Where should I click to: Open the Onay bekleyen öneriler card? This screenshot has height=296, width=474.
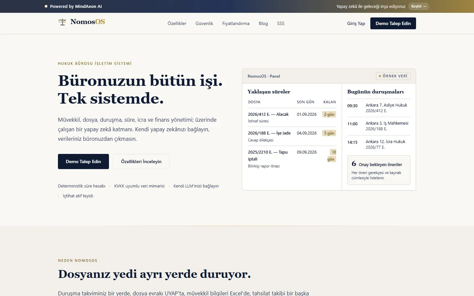(379, 170)
